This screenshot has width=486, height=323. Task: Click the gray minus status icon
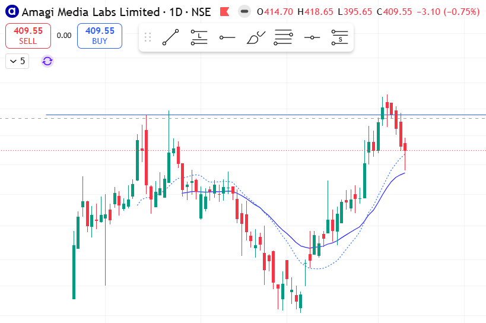(x=244, y=12)
